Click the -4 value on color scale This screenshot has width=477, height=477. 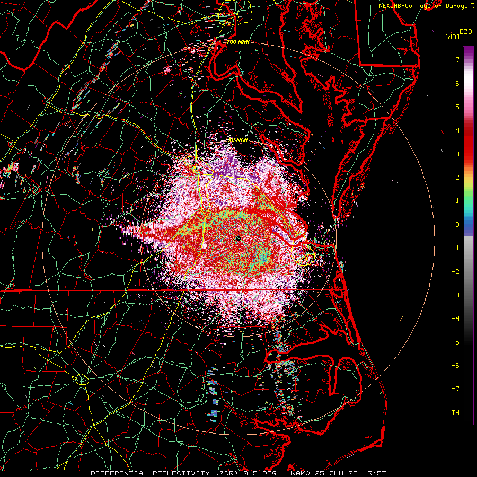[455, 319]
